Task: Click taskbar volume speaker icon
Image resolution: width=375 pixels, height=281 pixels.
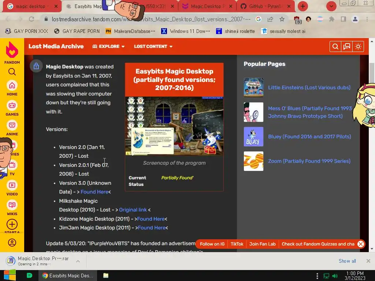Action: coord(335,276)
